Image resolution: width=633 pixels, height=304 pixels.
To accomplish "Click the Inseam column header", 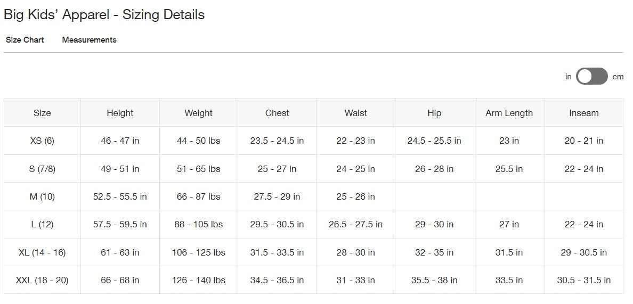I will [x=583, y=113].
